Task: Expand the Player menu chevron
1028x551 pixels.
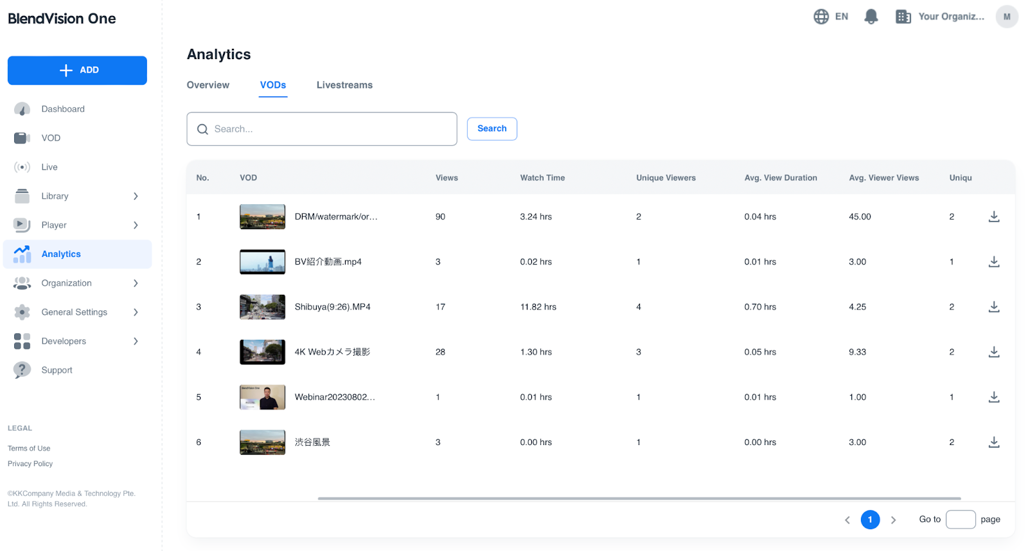Action: click(136, 225)
